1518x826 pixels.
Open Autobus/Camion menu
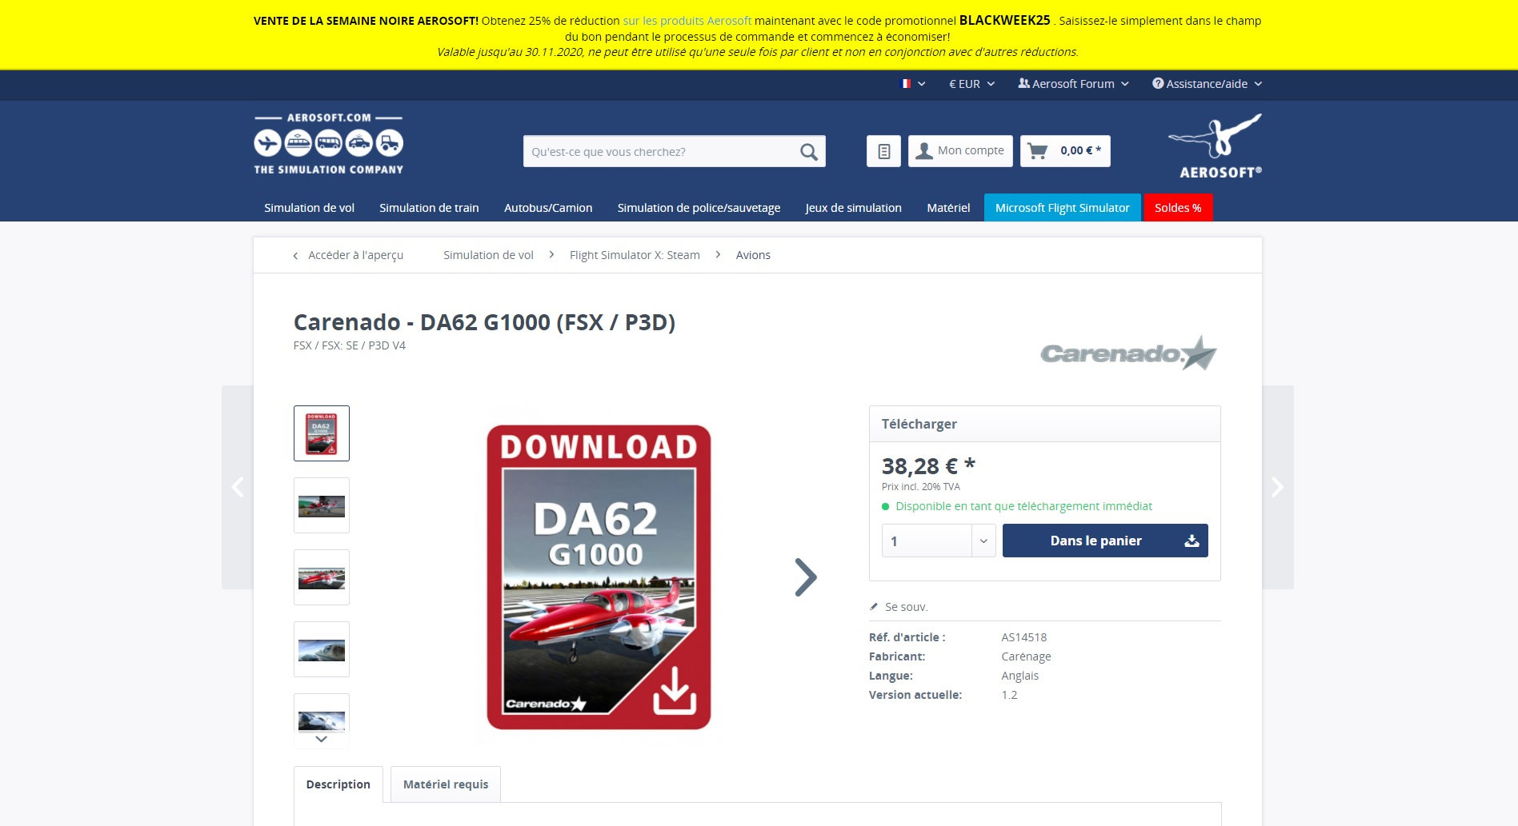[x=548, y=208]
